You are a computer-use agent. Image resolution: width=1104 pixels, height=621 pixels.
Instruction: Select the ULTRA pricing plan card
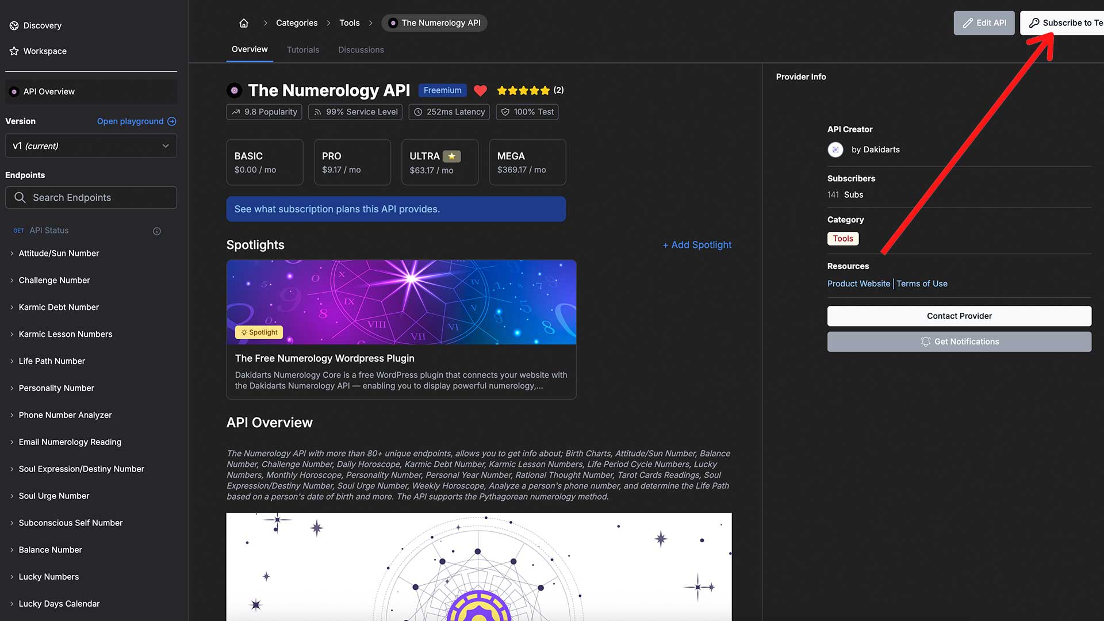[440, 162]
